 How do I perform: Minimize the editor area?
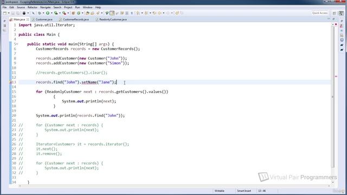(329, 19)
